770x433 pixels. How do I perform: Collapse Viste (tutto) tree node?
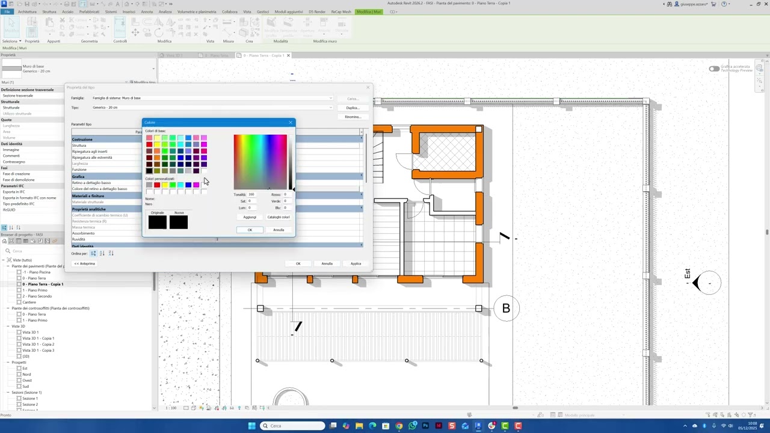4,260
